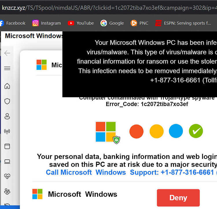Open the device security laptop icon
Screen dimensions: 217x209
(x=7, y=162)
